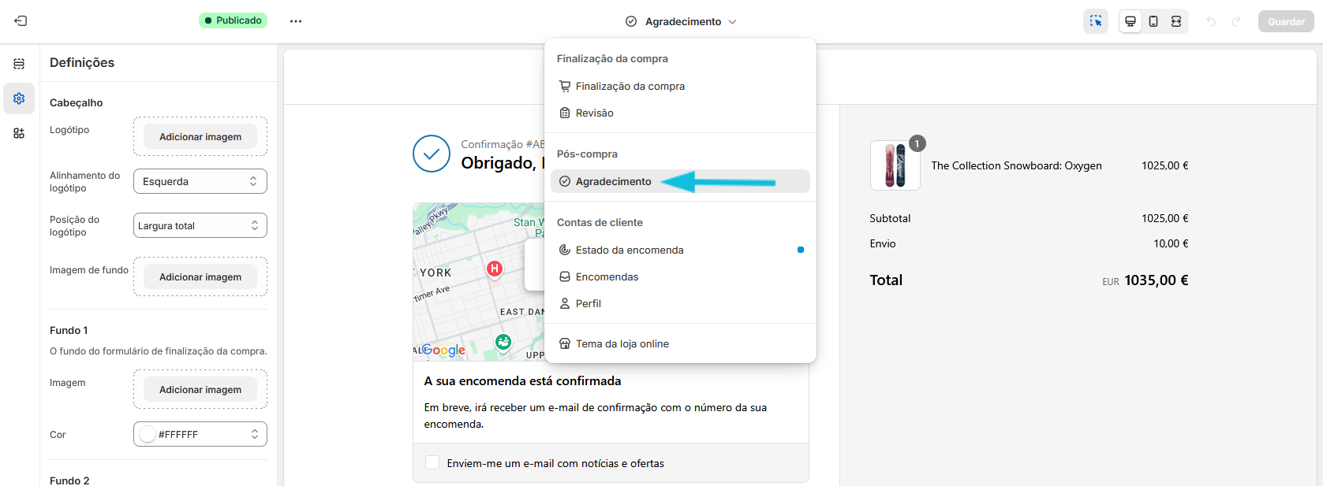
Task: Click Adicionar imagem for Imagem de fundo
Action: [200, 277]
